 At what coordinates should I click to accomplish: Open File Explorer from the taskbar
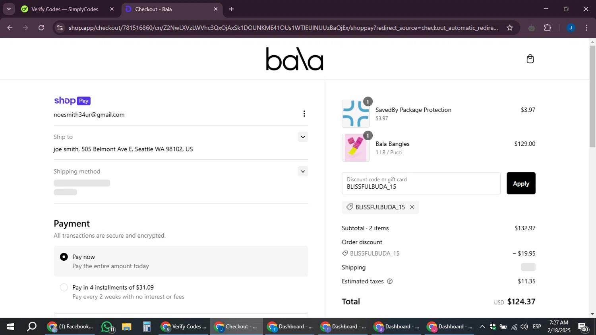pyautogui.click(x=127, y=327)
